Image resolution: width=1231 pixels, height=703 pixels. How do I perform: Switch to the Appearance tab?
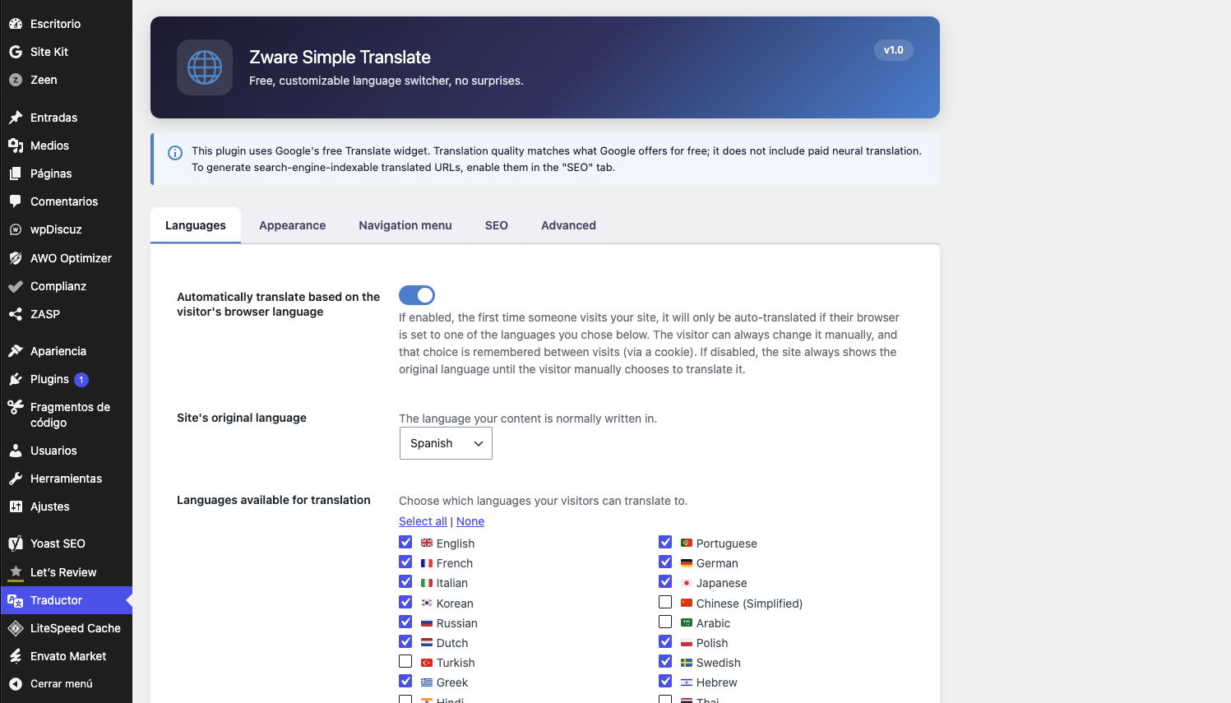point(293,225)
